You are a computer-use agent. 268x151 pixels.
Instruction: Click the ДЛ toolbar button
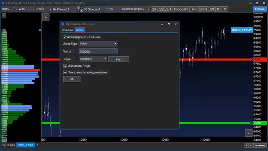[x=211, y=9]
